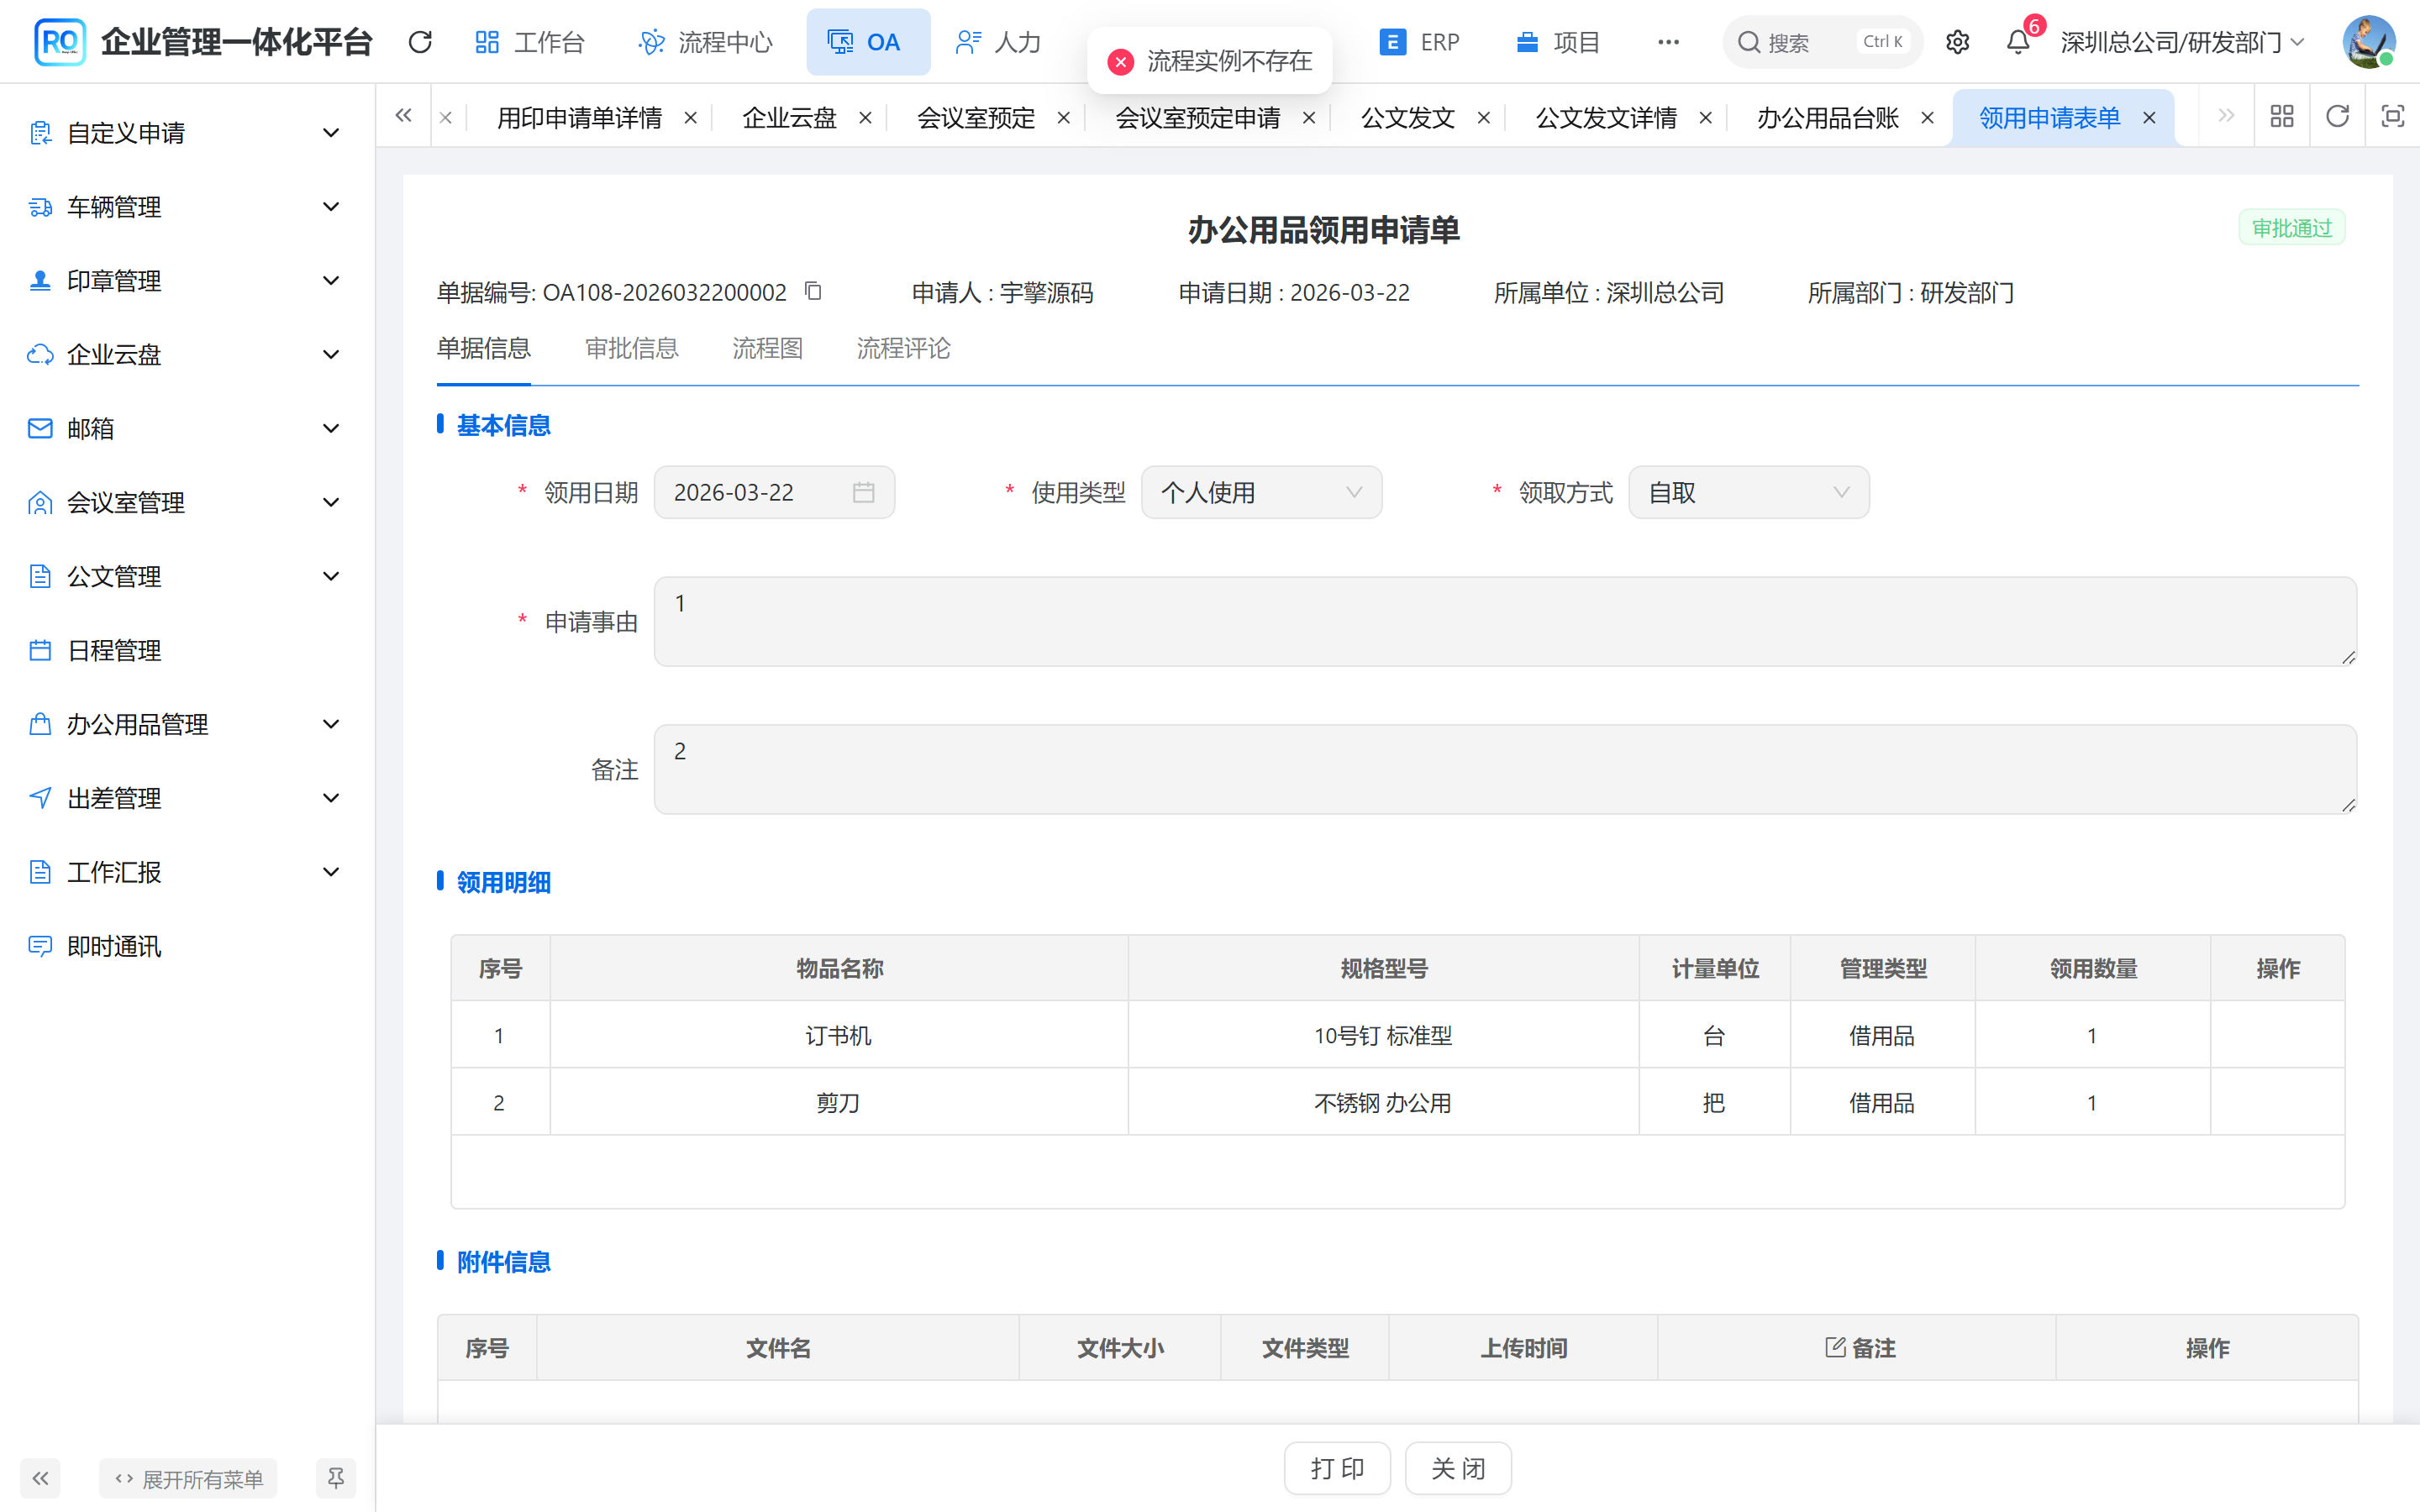Image resolution: width=2420 pixels, height=1512 pixels.
Task: Open the 公文发文详情 page tab
Action: [1606, 118]
